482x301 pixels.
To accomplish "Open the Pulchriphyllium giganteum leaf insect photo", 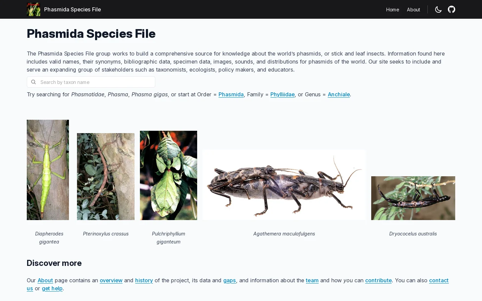I will (x=168, y=175).
